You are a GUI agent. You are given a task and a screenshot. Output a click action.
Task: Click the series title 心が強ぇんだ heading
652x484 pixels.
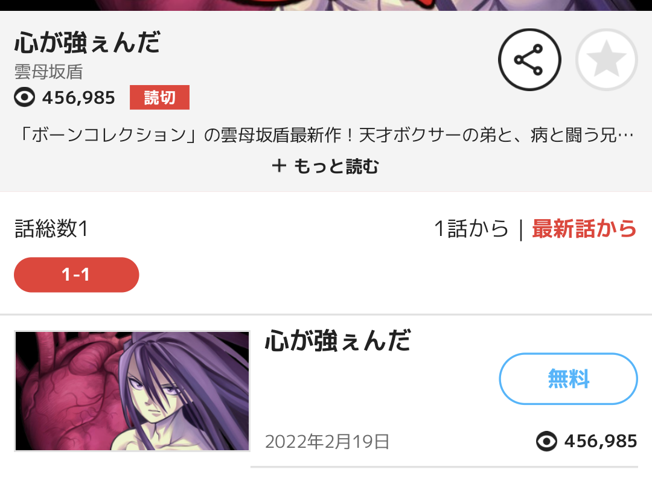coord(88,42)
